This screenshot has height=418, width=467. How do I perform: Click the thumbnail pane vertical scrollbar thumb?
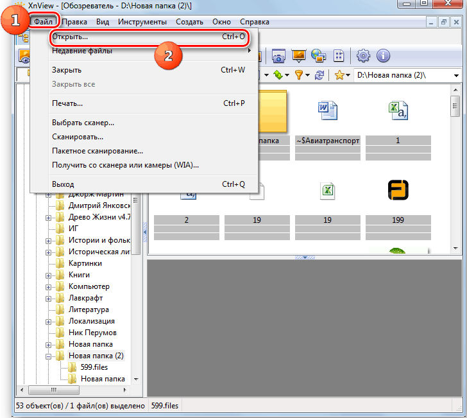pos(455,106)
